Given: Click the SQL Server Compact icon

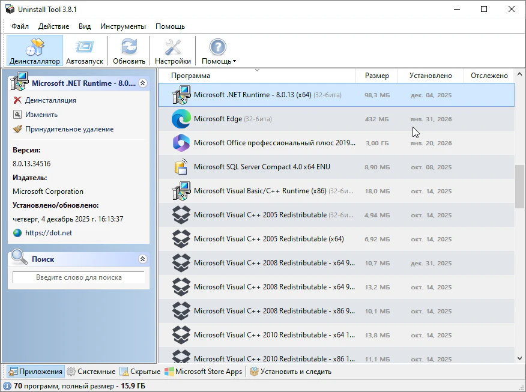Looking at the screenshot, I should (x=181, y=167).
